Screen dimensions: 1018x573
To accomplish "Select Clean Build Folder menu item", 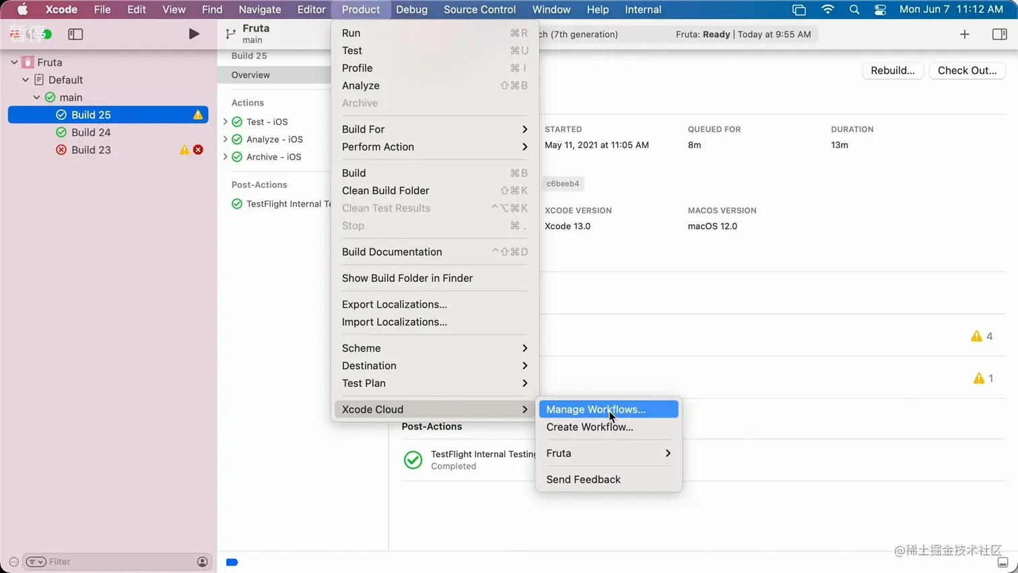I will (x=435, y=191).
